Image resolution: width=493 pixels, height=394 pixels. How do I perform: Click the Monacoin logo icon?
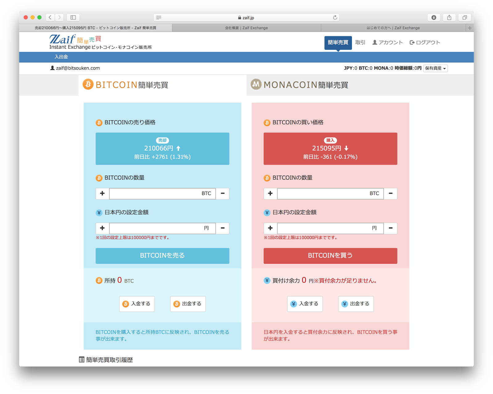click(x=256, y=84)
